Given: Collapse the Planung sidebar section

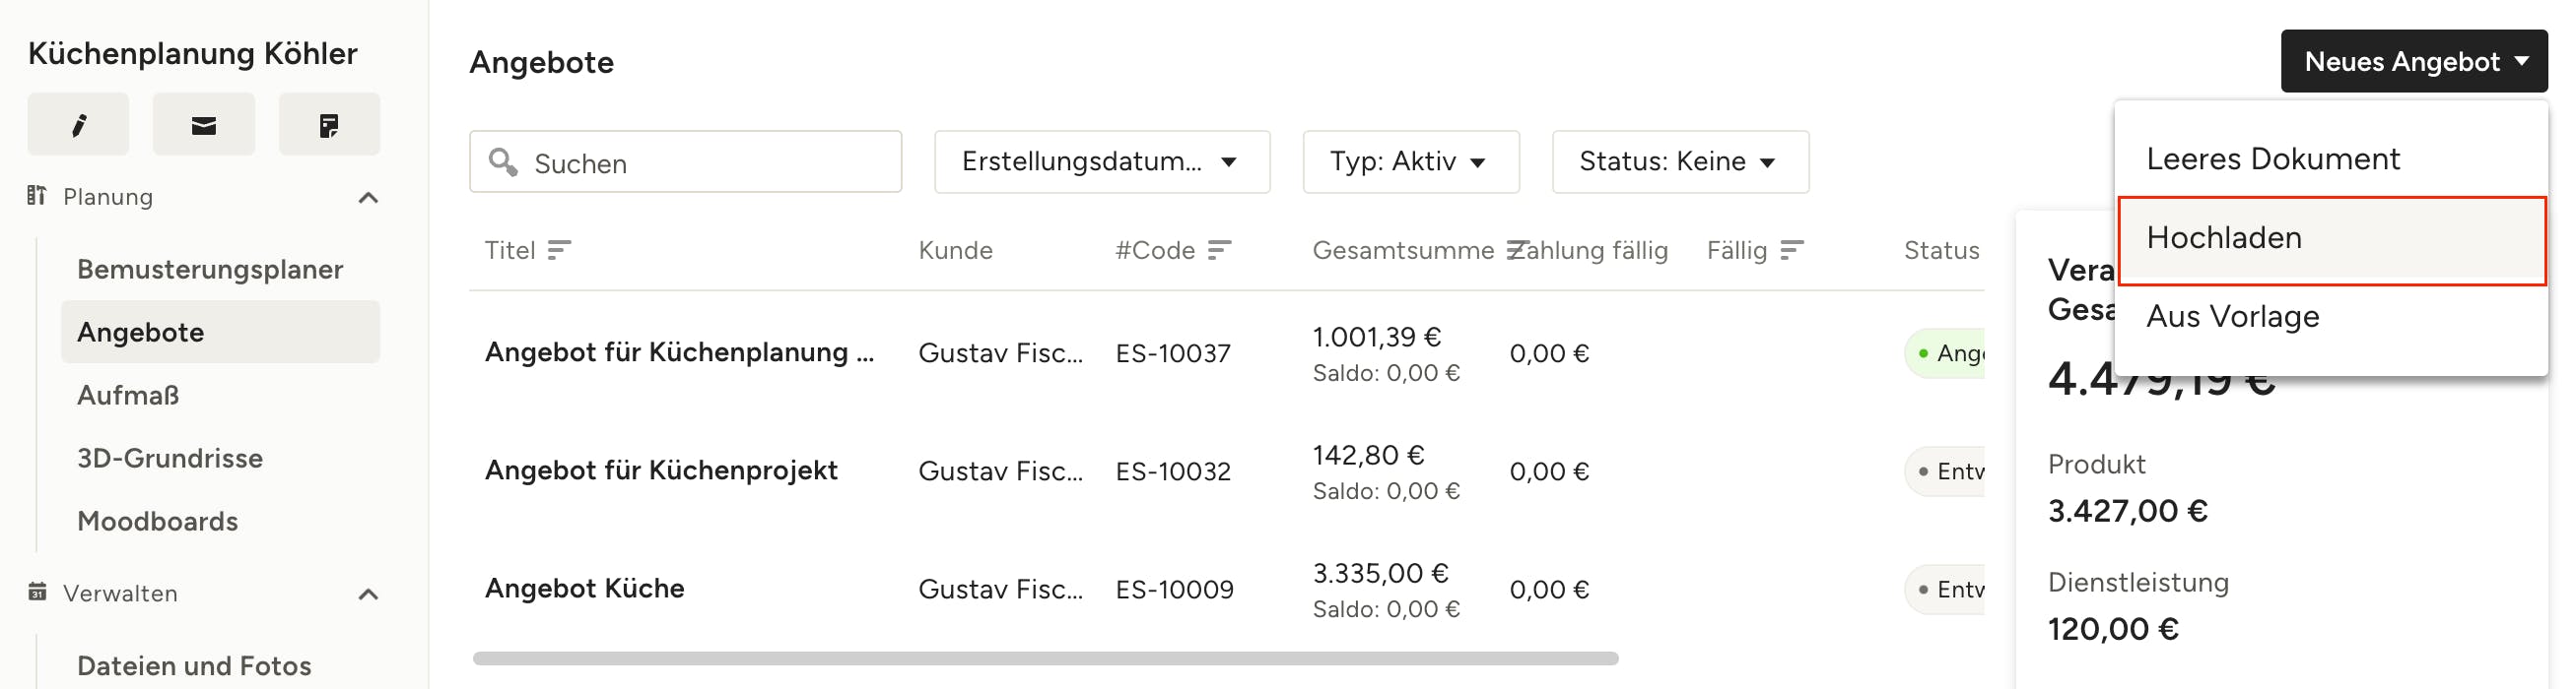Looking at the screenshot, I should click(x=368, y=198).
